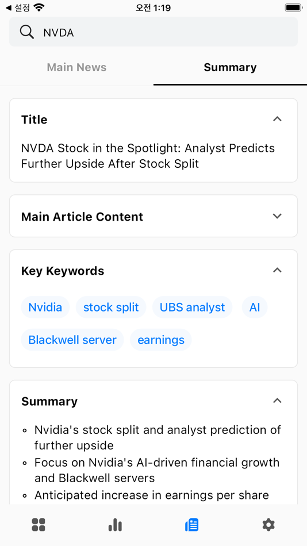Screen dimensions: 307x546
Task: Expand the Main Article Content section
Action: [153, 216]
